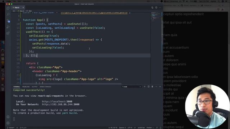Open the Extensions view in the activity bar
The height and width of the screenshot is (129, 230).
click(8, 33)
